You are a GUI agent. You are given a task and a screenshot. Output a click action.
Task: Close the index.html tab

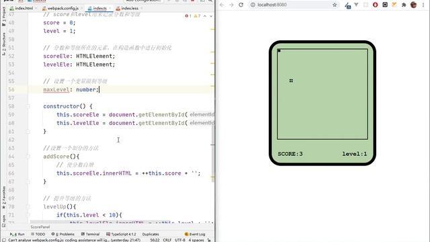36,8
